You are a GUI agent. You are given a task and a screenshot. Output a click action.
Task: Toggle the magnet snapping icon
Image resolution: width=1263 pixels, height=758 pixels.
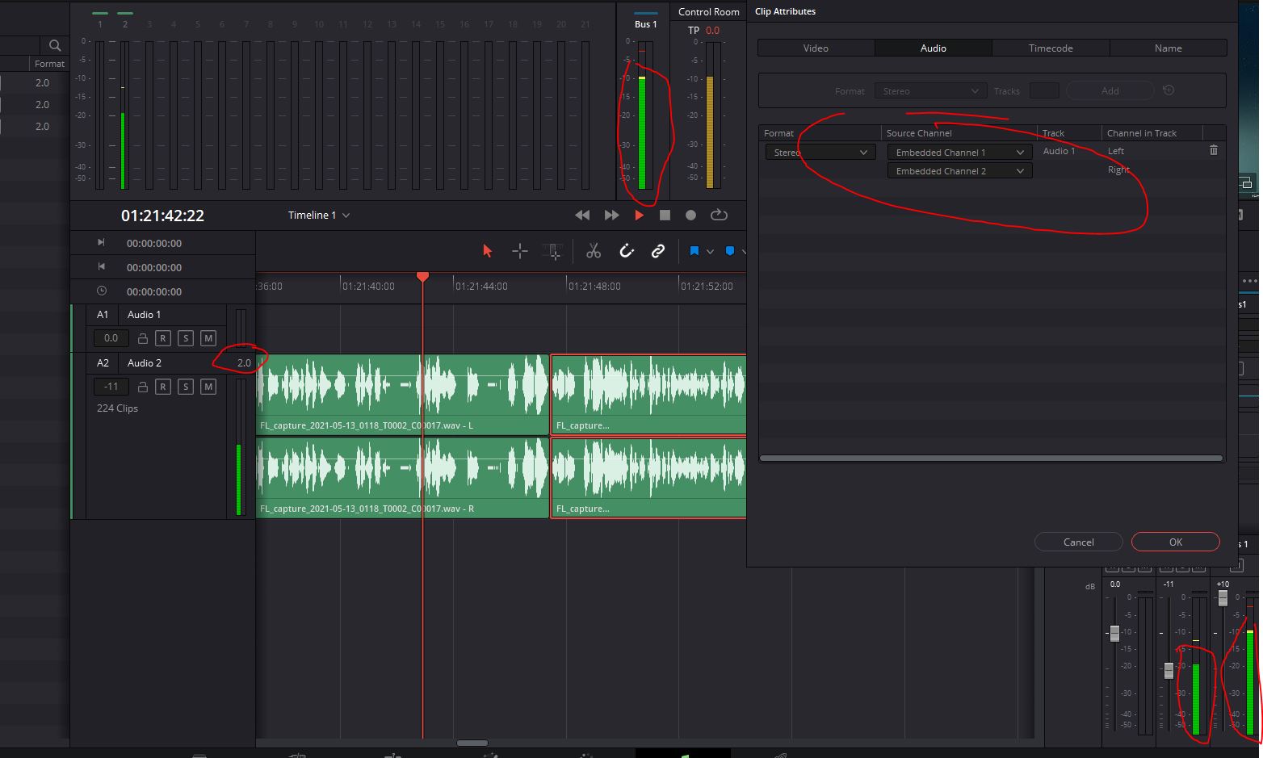pyautogui.click(x=627, y=251)
